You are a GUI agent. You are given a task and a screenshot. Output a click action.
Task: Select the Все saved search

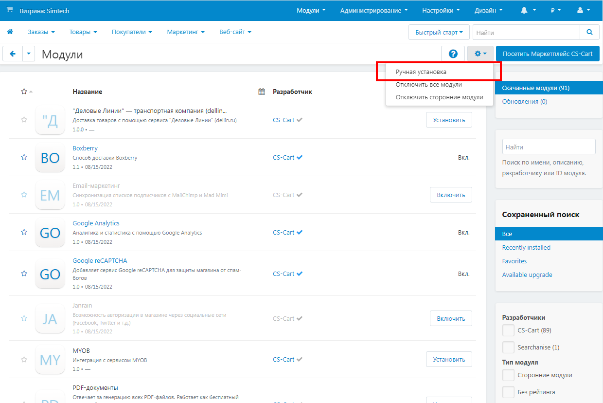tap(549, 234)
